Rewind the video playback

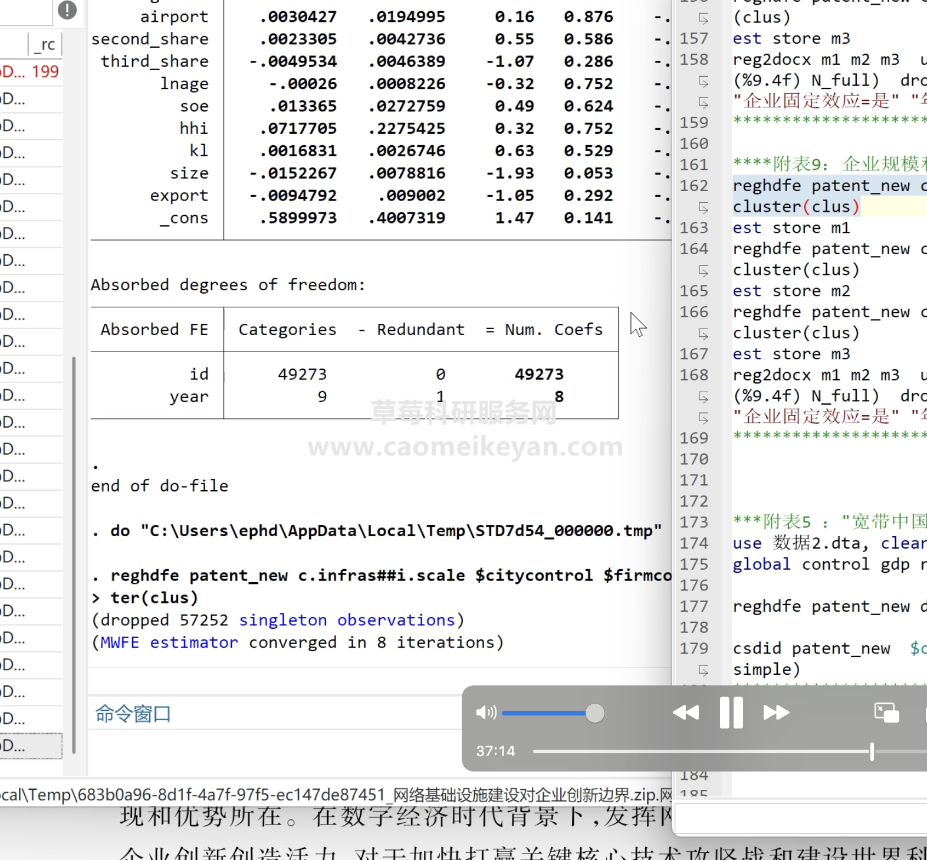685,713
